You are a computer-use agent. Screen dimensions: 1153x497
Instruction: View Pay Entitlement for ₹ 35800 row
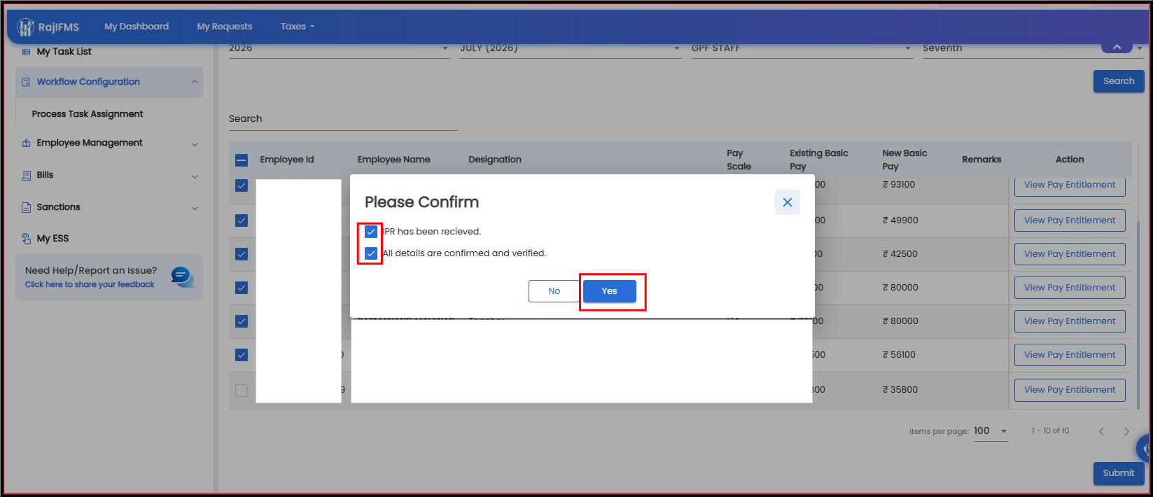coord(1070,390)
